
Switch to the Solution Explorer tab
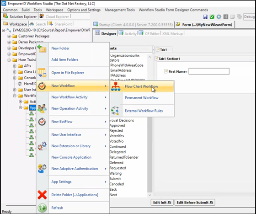click(20, 16)
